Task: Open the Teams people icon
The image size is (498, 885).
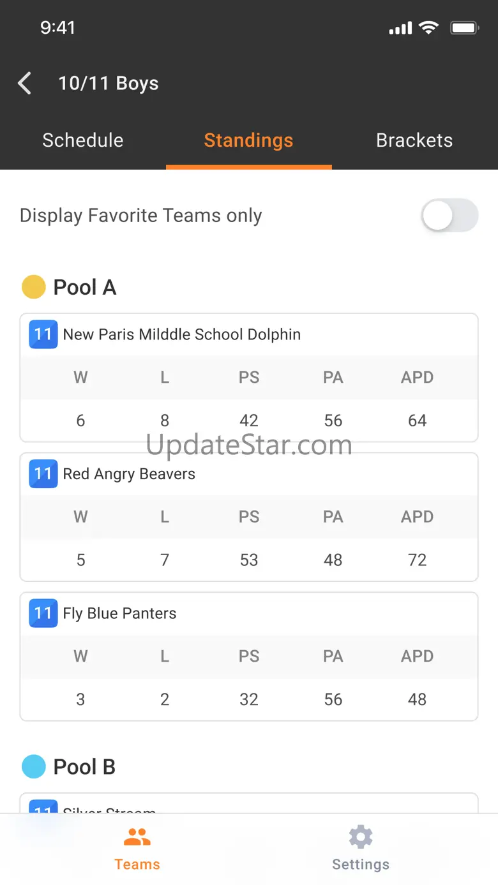Action: click(137, 837)
